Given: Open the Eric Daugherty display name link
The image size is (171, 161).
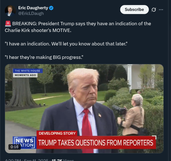Looking at the screenshot, I should [33, 8].
